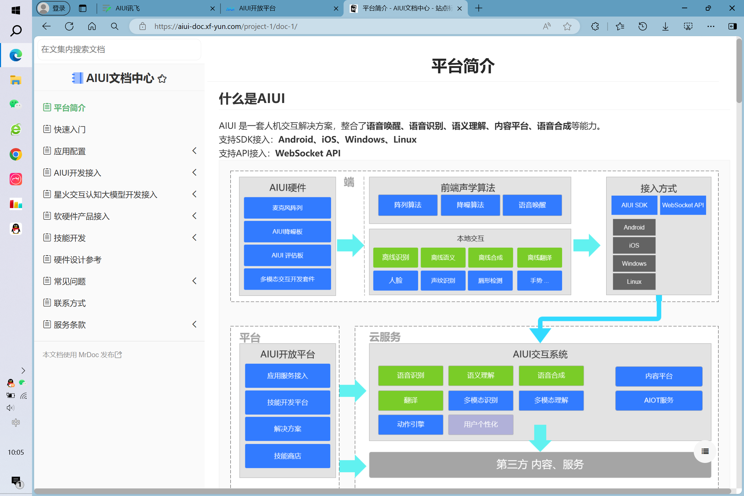Screen dimensions: 744x496
Task: Click the vertical page scrollbar
Action: [x=739, y=71]
